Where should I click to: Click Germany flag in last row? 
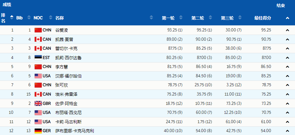click(38, 131)
